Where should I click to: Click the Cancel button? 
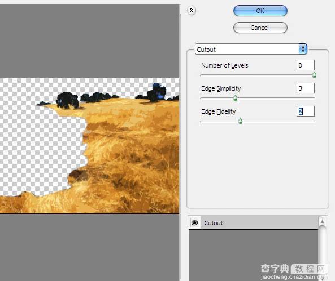(260, 28)
